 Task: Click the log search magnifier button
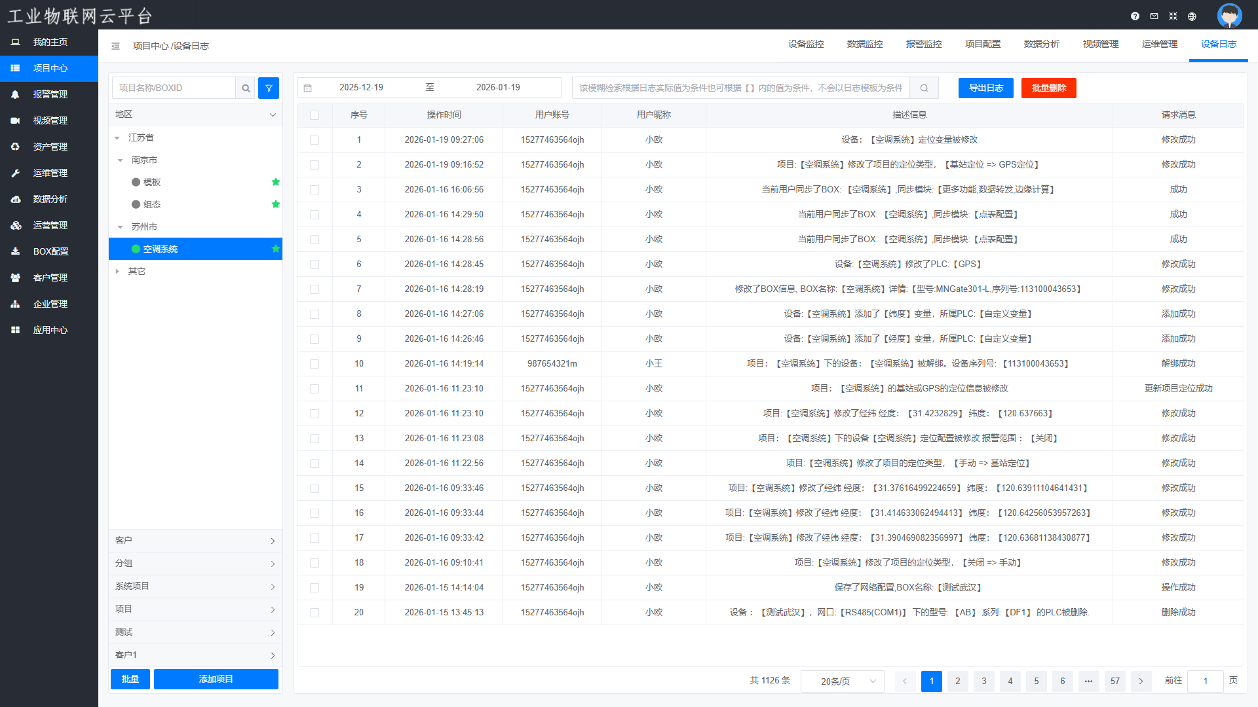(924, 88)
